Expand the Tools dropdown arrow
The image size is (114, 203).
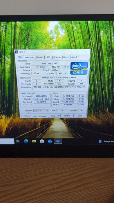click(x=59, y=116)
